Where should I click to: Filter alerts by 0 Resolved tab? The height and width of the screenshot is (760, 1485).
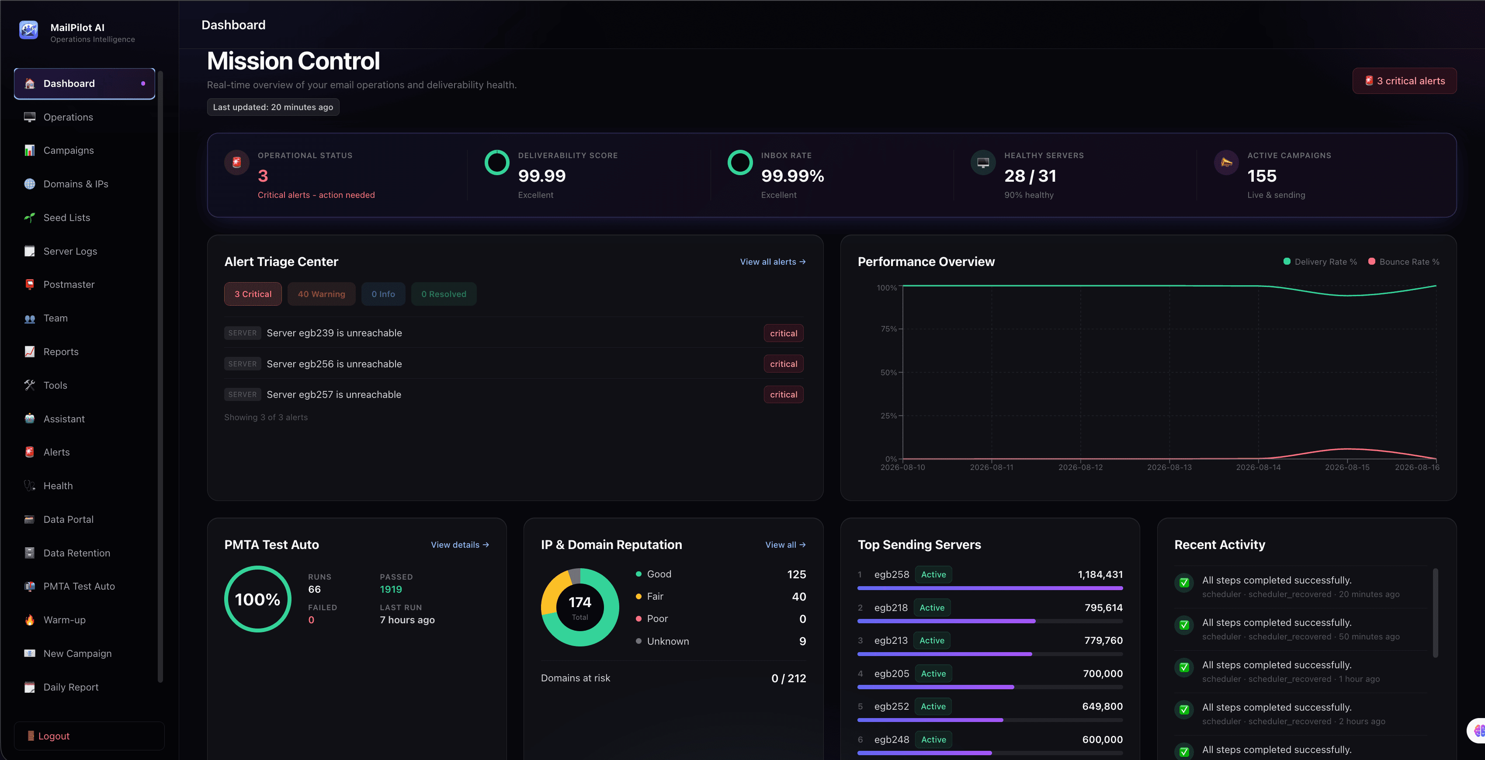coord(444,294)
